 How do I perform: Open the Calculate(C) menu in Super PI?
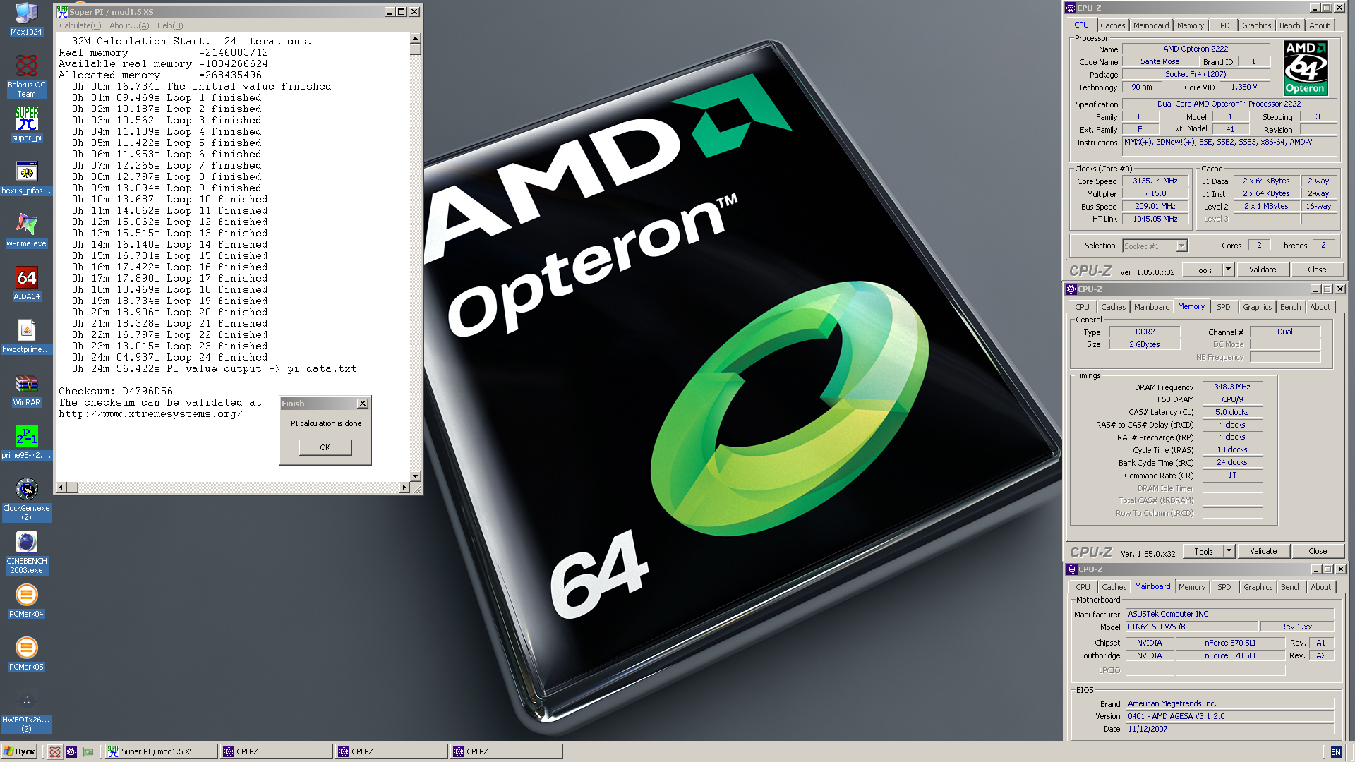[80, 25]
